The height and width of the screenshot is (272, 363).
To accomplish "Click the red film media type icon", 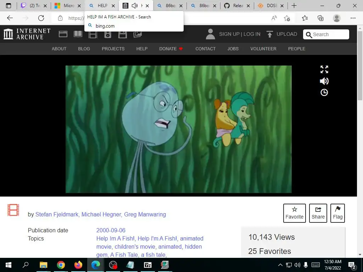I will pyautogui.click(x=13, y=210).
